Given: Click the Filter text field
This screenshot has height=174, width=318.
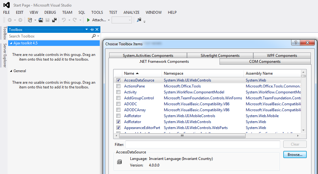Looking at the screenshot, I should (x=203, y=144).
